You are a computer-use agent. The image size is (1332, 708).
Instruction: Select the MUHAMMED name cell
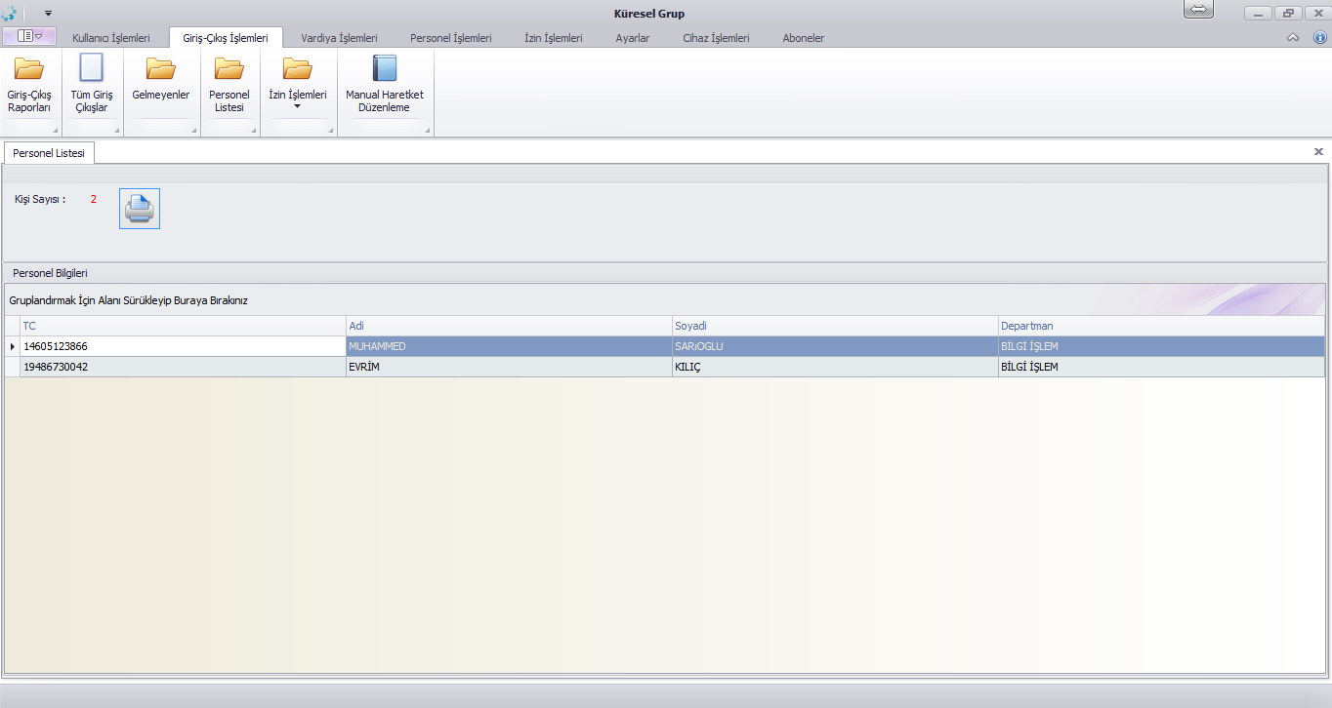tap(509, 346)
